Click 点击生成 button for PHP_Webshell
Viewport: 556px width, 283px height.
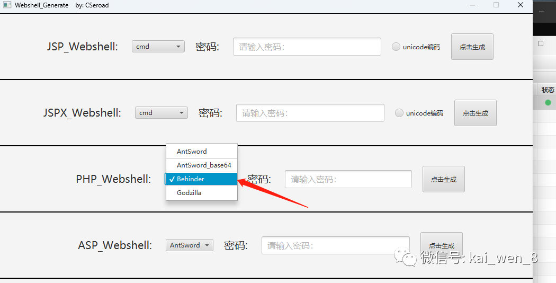pyautogui.click(x=444, y=179)
